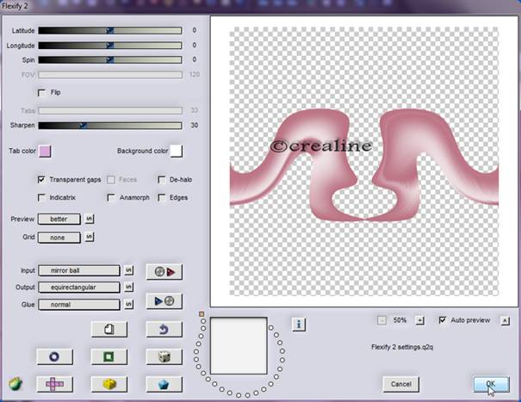Image resolution: width=521 pixels, height=402 pixels.
Task: Click the blue ring preset button
Action: 53,356
